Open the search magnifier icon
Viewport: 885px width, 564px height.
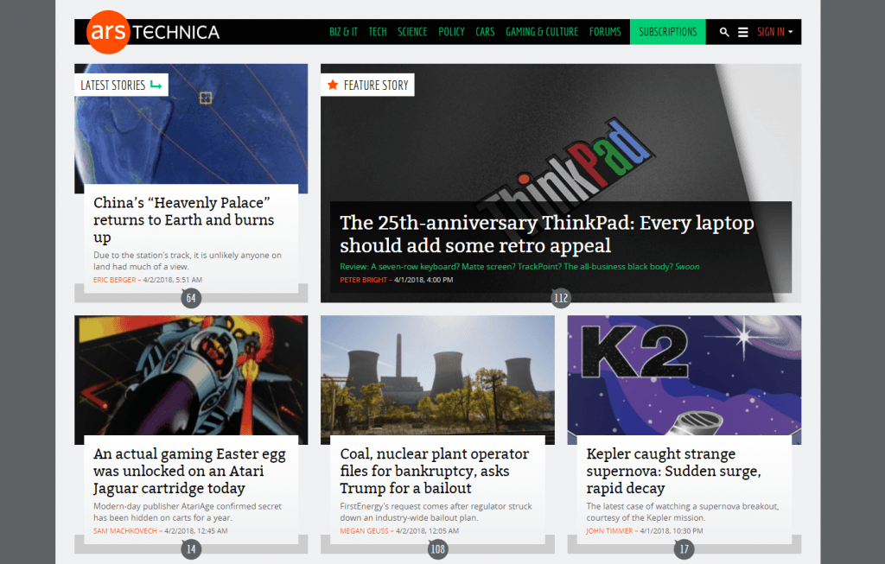pos(724,32)
